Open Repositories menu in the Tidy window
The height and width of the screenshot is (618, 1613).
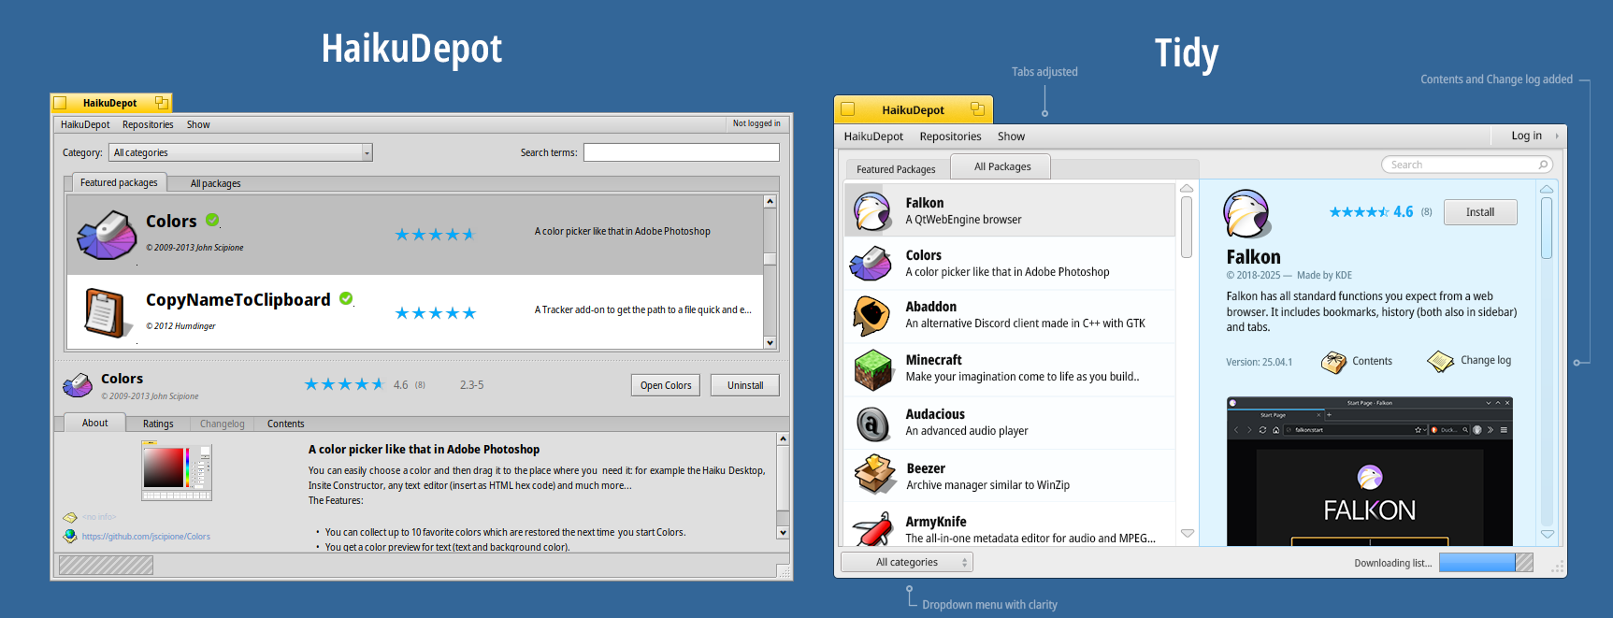coord(950,137)
